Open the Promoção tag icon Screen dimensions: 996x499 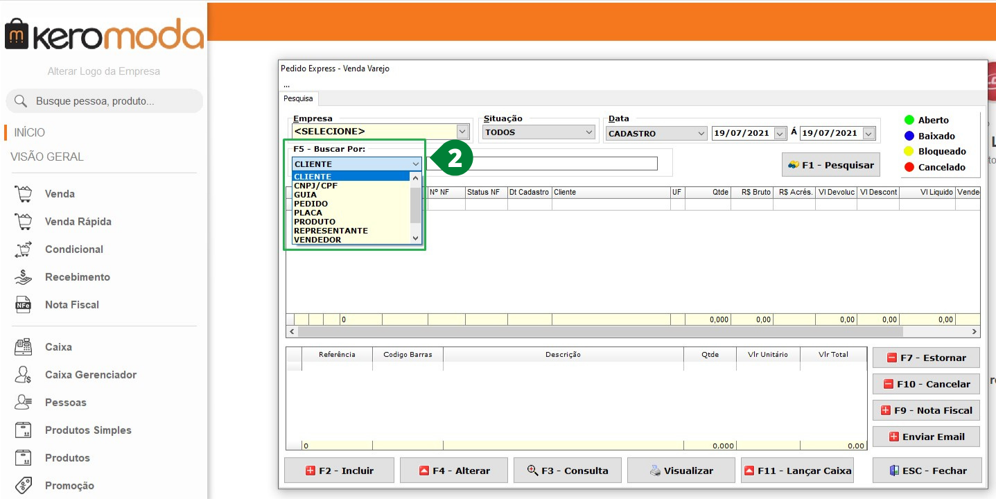coord(24,485)
